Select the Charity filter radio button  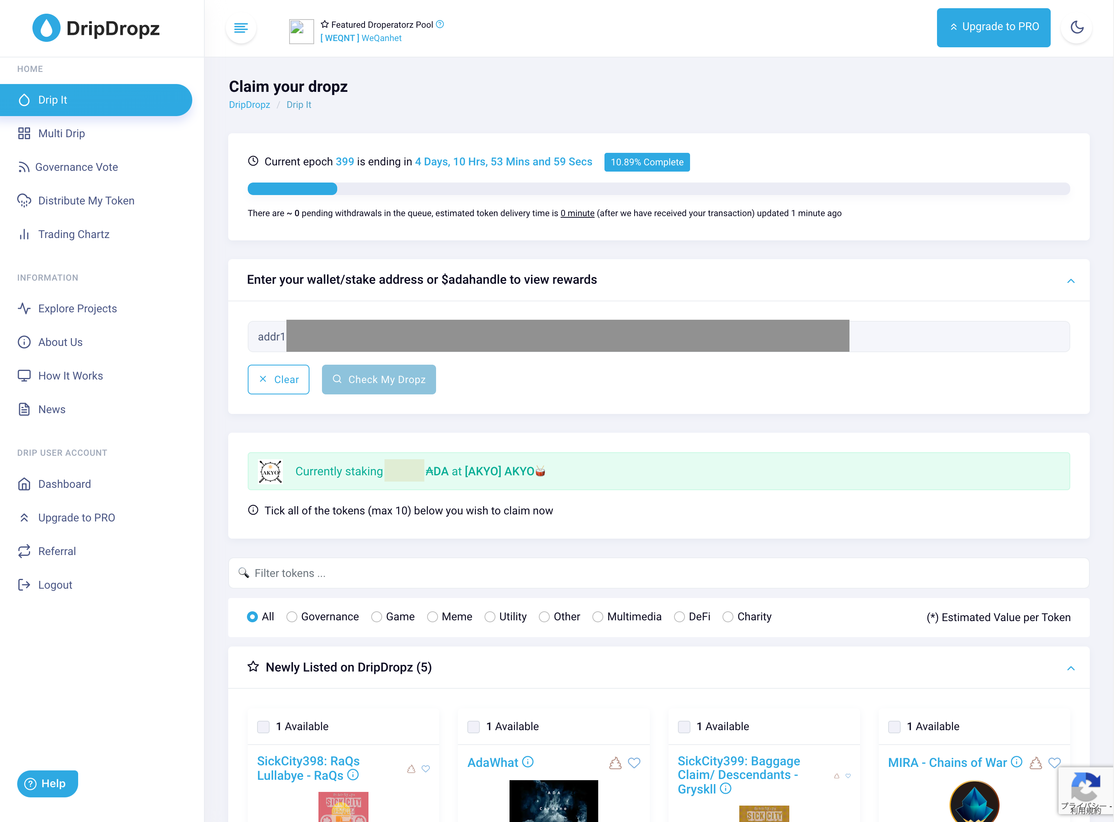[728, 616]
